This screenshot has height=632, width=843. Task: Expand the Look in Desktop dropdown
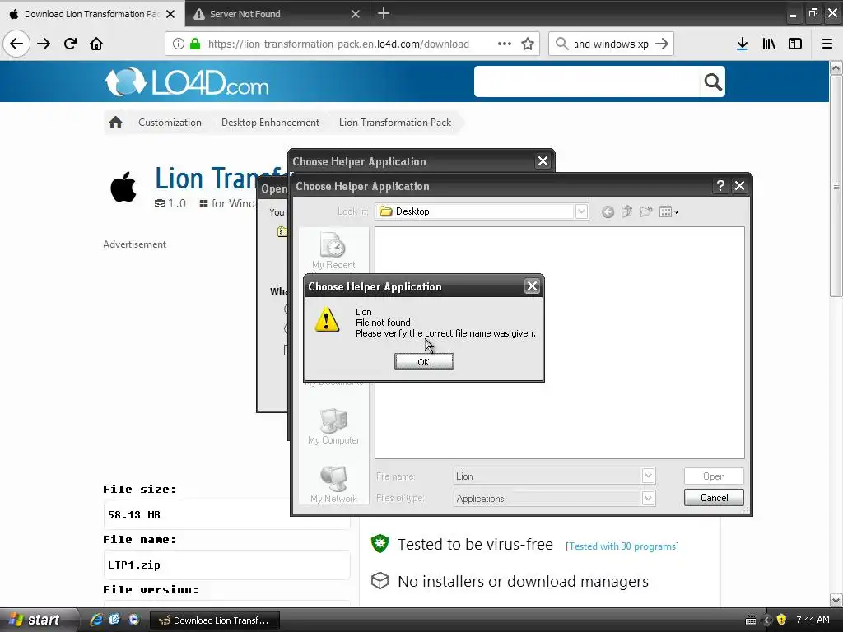pyautogui.click(x=581, y=211)
